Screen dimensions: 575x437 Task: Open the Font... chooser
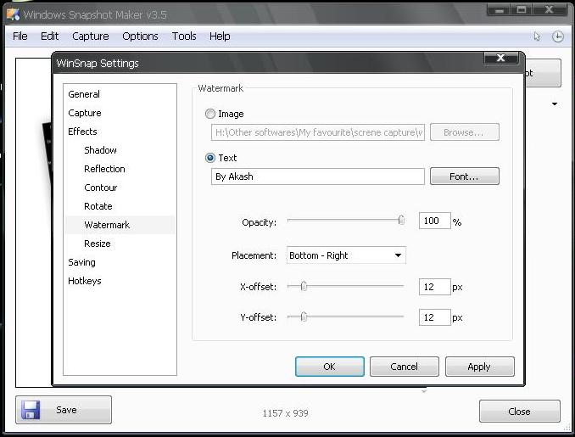click(464, 176)
